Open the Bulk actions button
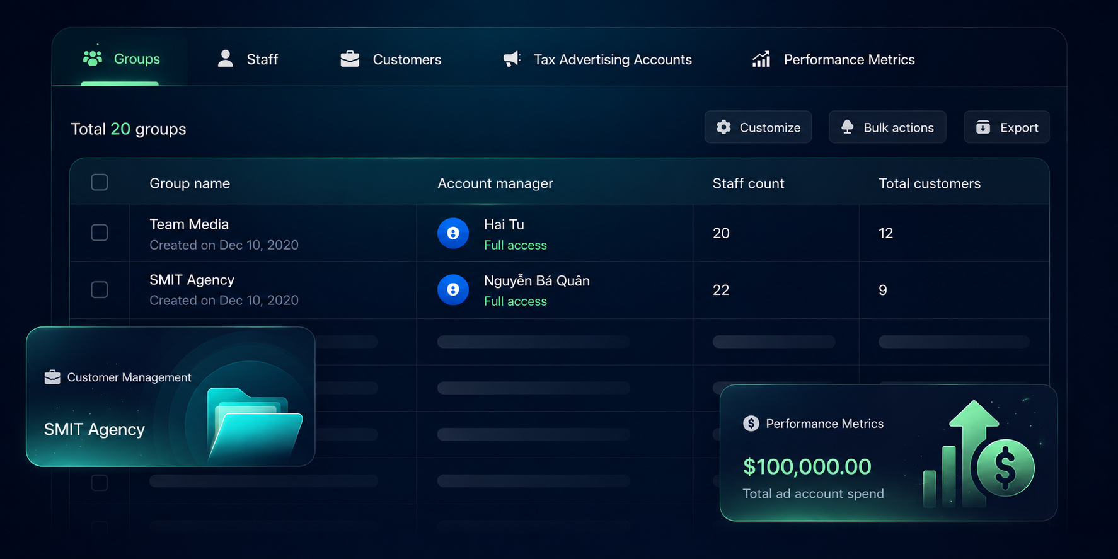Viewport: 1118px width, 559px height. tap(887, 127)
